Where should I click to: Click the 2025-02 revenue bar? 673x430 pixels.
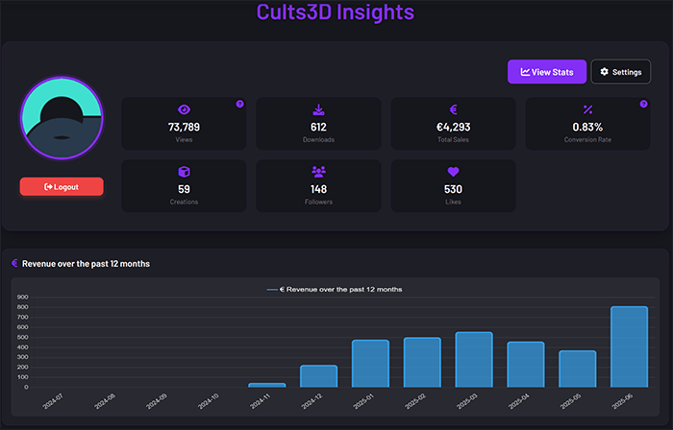tap(422, 363)
